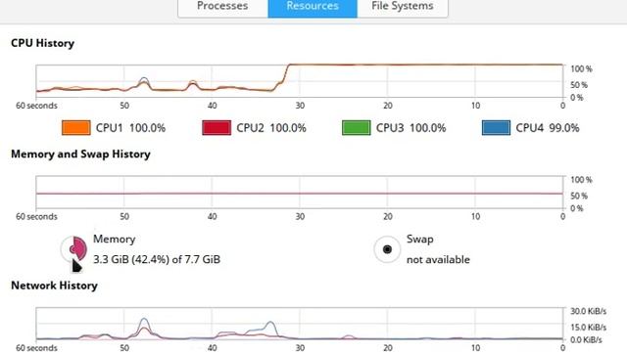Click the CPU History graph area
This screenshot has width=627, height=352.
coord(299,80)
